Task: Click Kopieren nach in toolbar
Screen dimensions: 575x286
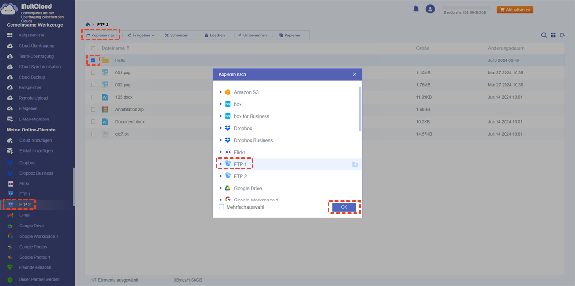Action: pyautogui.click(x=101, y=35)
